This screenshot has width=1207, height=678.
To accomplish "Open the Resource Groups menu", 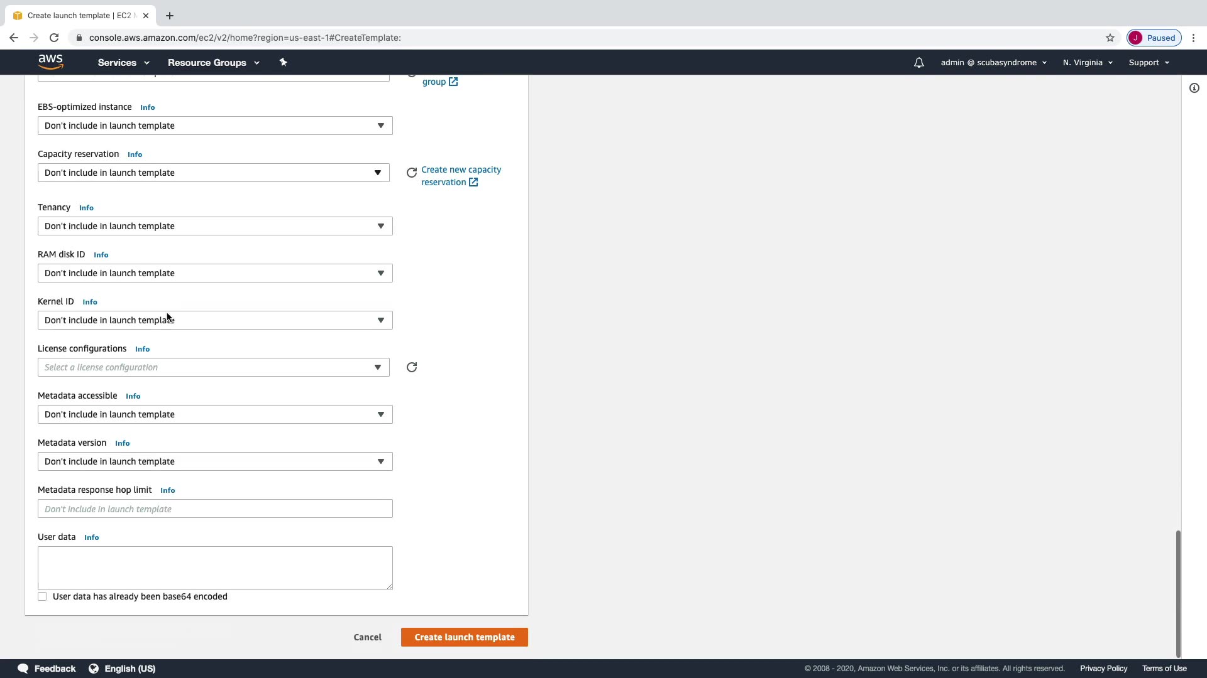I will (213, 63).
